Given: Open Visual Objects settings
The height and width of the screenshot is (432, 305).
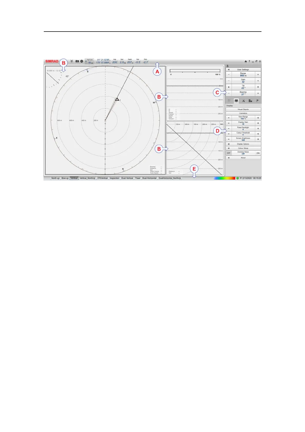Looking at the screenshot, I should (x=243, y=109).
